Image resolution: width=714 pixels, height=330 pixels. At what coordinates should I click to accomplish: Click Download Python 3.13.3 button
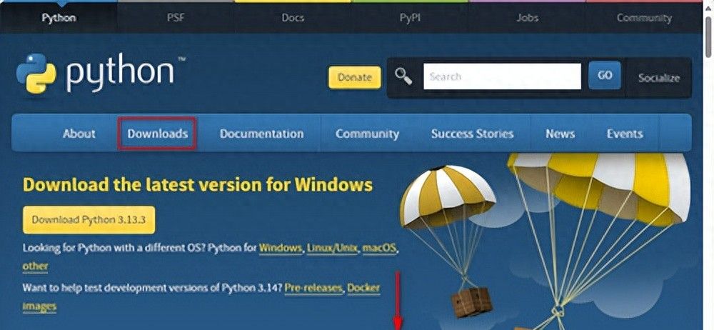coord(89,220)
